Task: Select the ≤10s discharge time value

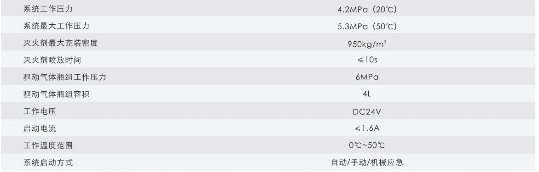Action: tap(367, 60)
